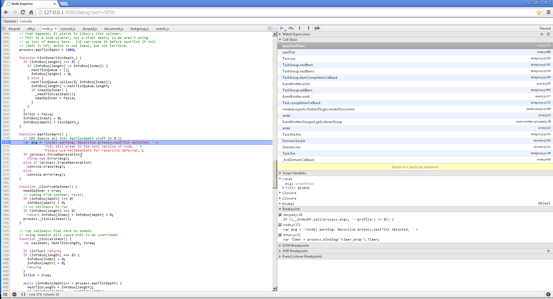This screenshot has height=299, width=553.
Task: Open a new browser tab
Action: tap(64, 4)
